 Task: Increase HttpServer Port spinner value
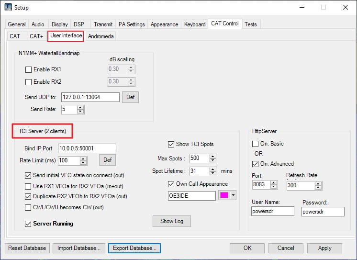tap(274, 182)
